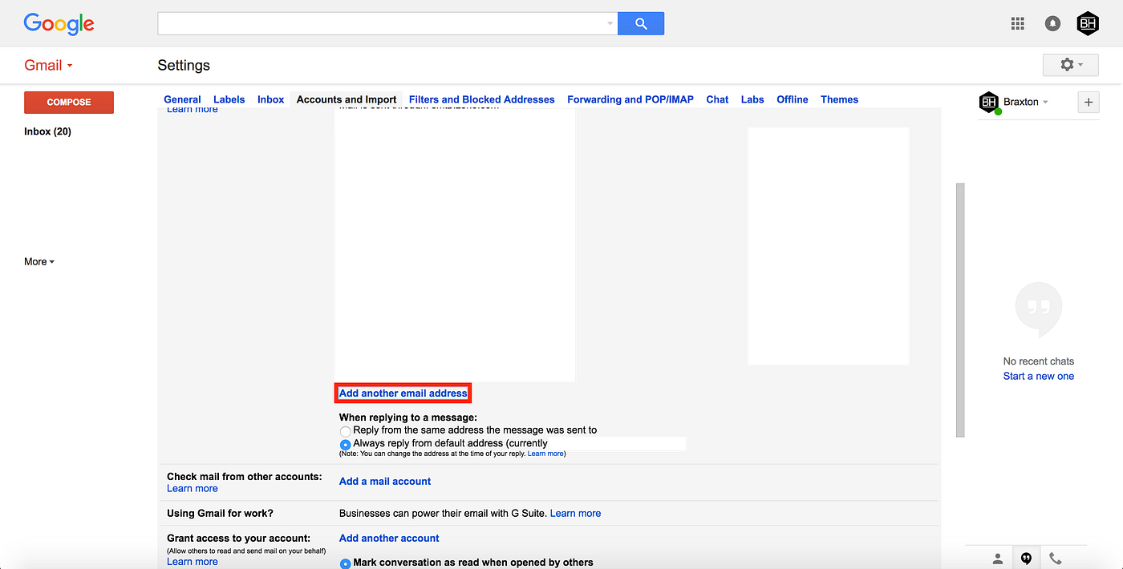Click 'Add a mail account'
The width and height of the screenshot is (1123, 569).
tap(384, 481)
